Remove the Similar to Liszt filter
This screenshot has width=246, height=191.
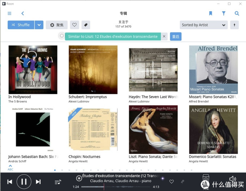pos(164,36)
